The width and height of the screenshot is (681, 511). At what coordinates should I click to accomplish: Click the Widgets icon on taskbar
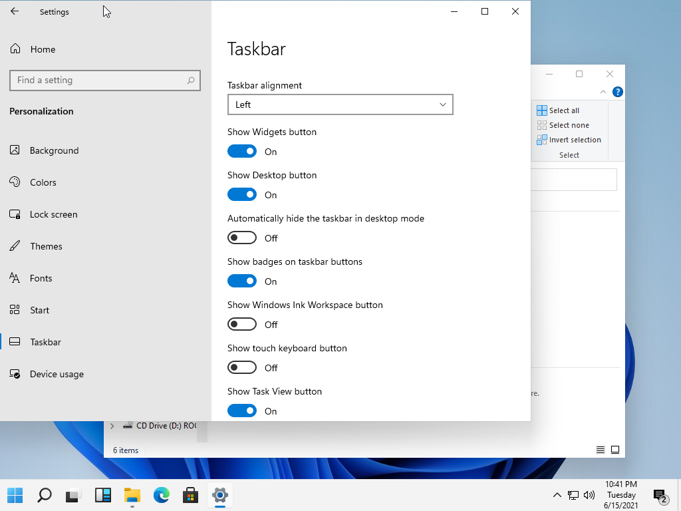103,495
